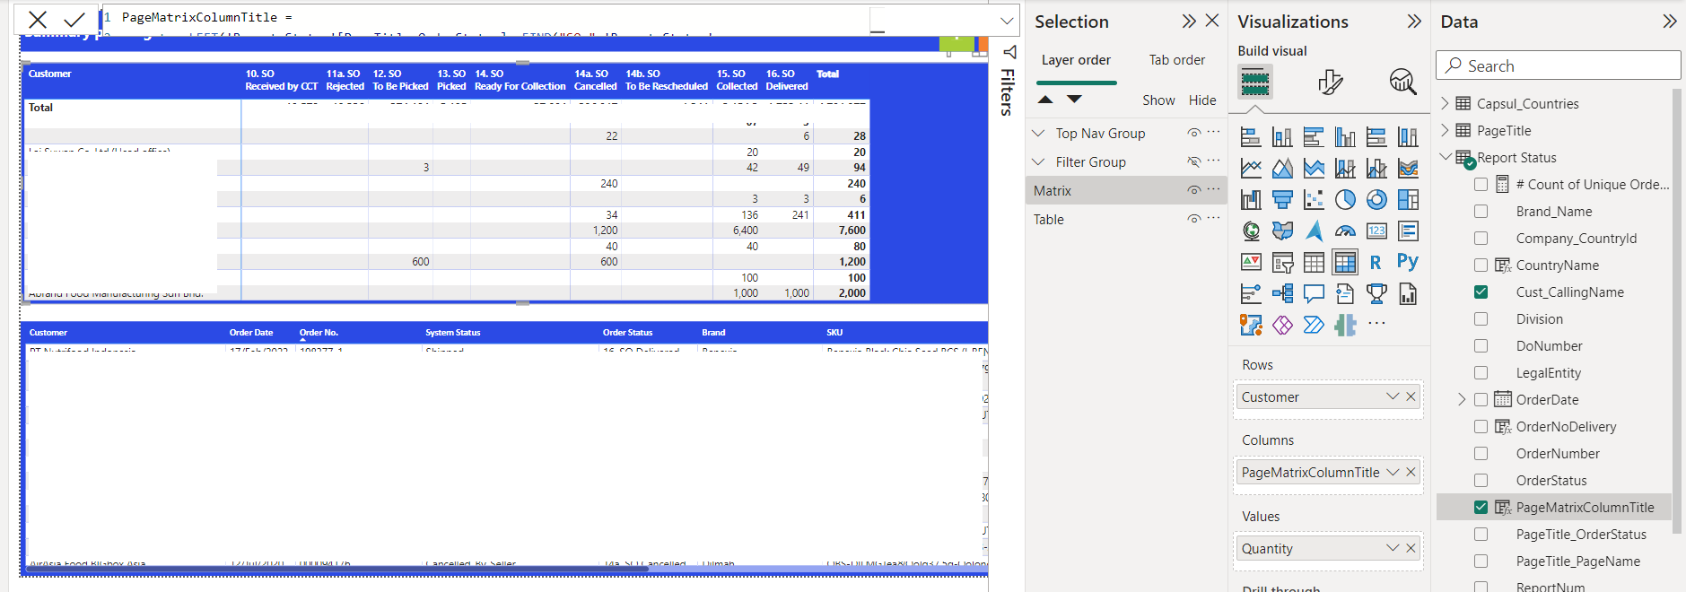Get more visuals via the ellipsis
1686x592 pixels.
[1376, 324]
